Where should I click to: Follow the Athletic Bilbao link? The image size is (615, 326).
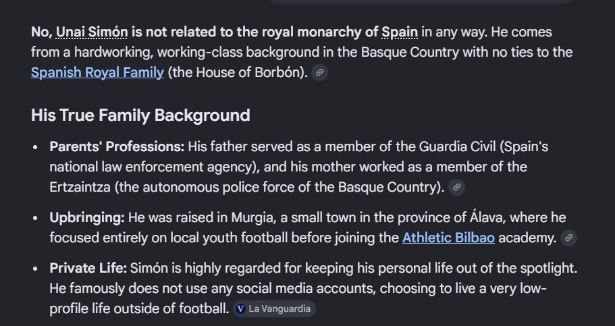click(448, 238)
